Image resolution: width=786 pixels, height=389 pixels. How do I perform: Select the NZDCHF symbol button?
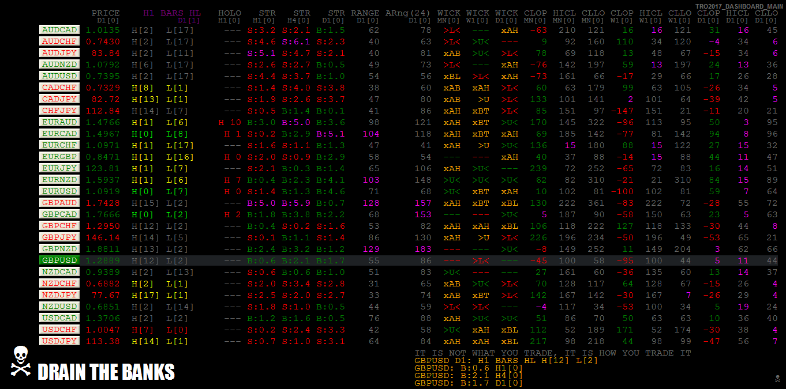click(x=59, y=283)
